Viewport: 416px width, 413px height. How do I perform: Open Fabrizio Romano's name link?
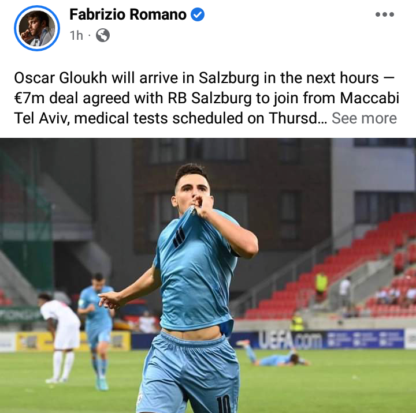(128, 14)
